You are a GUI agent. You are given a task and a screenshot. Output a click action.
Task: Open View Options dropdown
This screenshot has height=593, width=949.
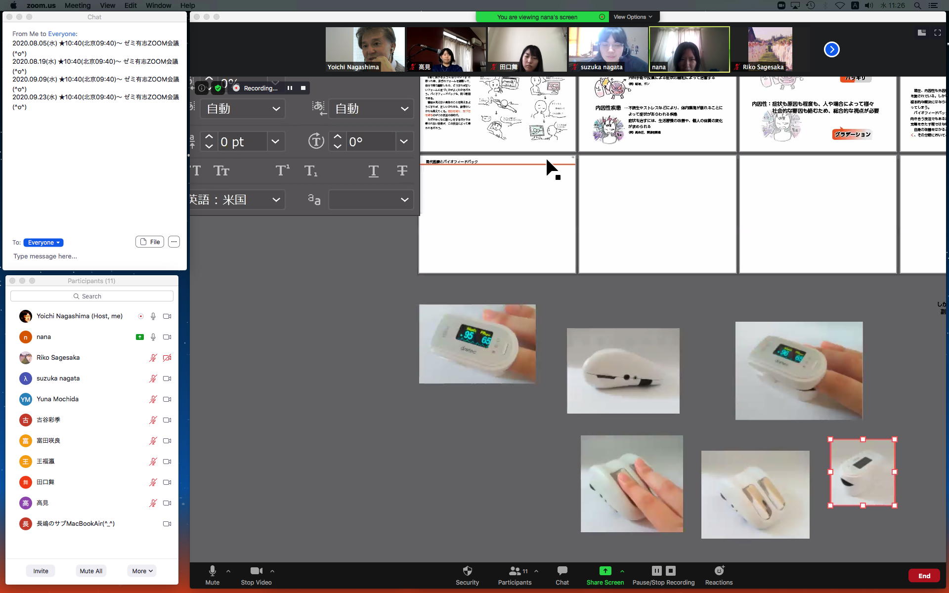point(633,17)
